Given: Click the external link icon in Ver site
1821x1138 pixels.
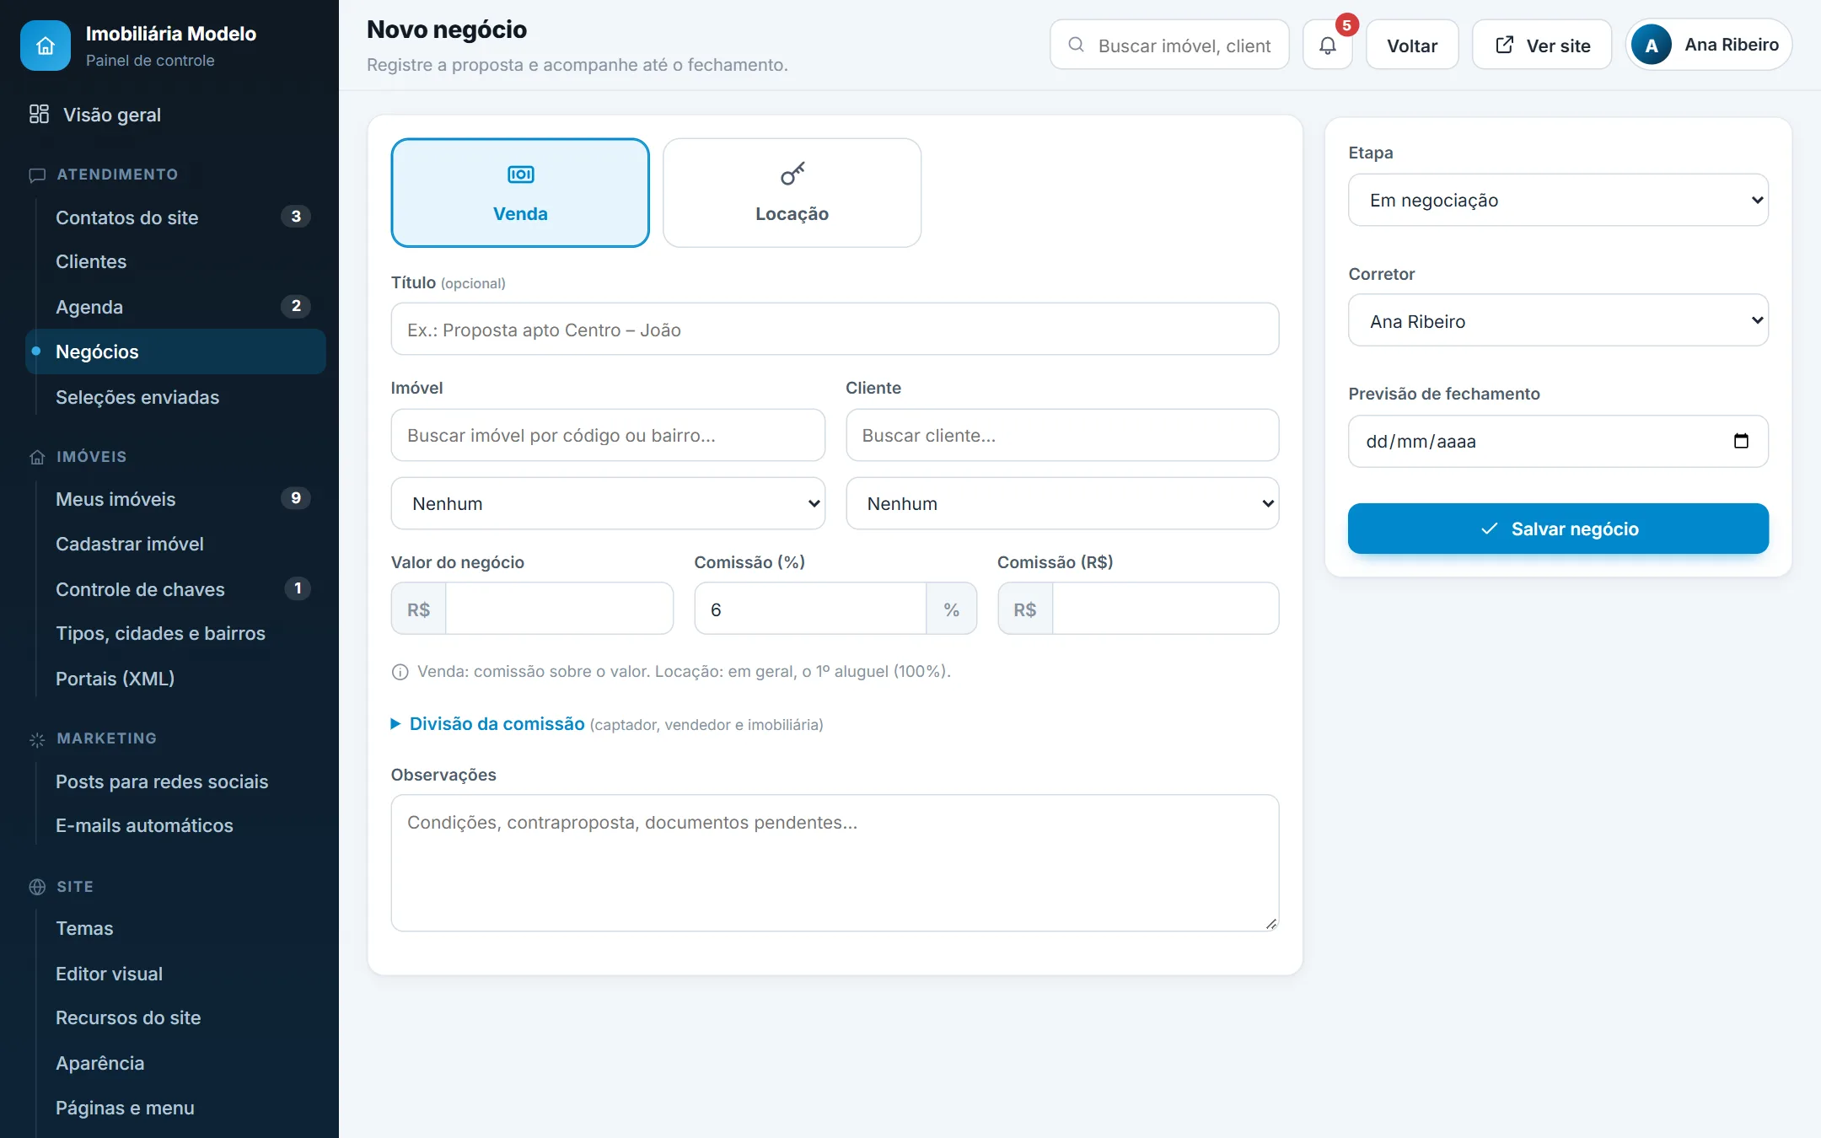Looking at the screenshot, I should coord(1504,45).
